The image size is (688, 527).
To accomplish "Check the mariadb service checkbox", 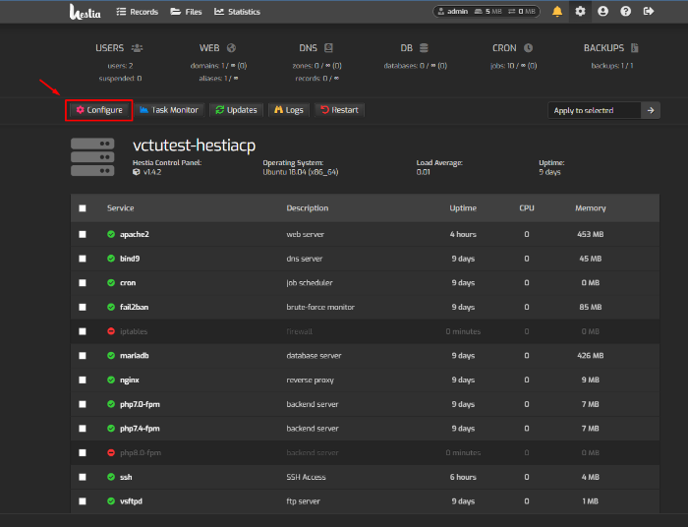I will tap(83, 355).
